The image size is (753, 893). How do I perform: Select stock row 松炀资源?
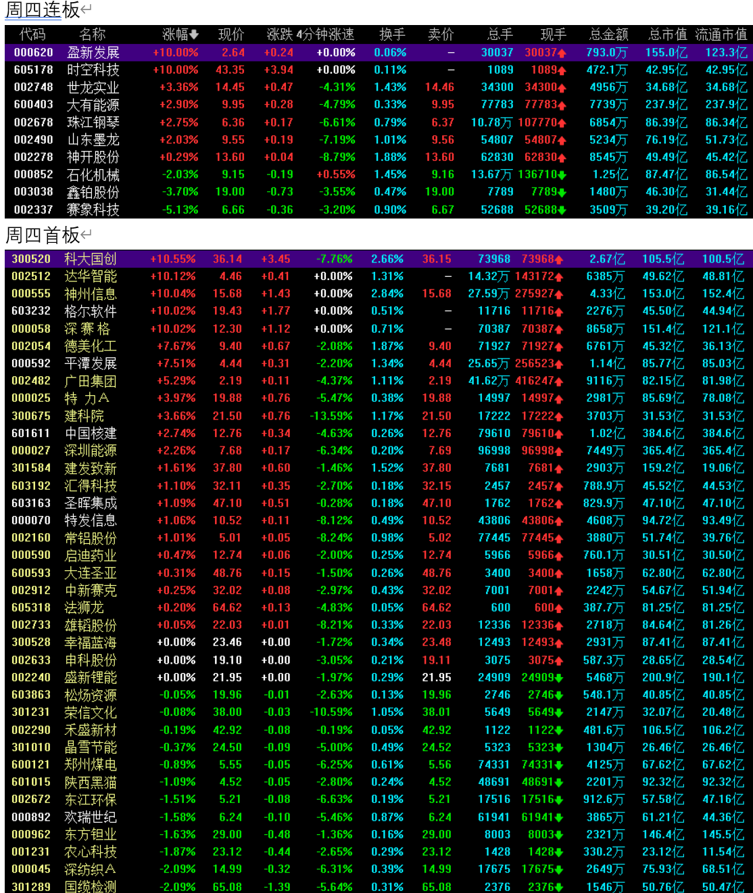378,695
